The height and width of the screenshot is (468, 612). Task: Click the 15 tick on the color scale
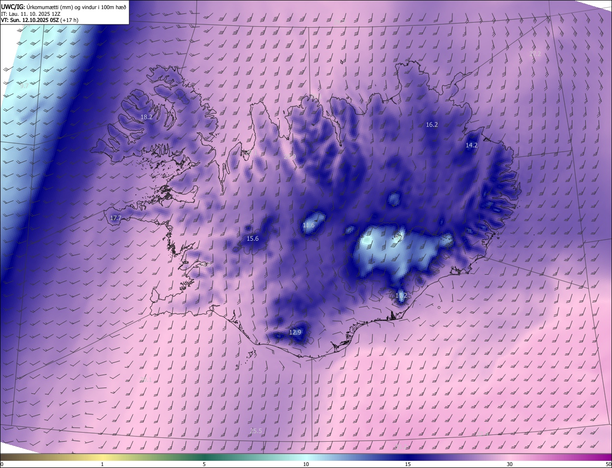click(408, 464)
